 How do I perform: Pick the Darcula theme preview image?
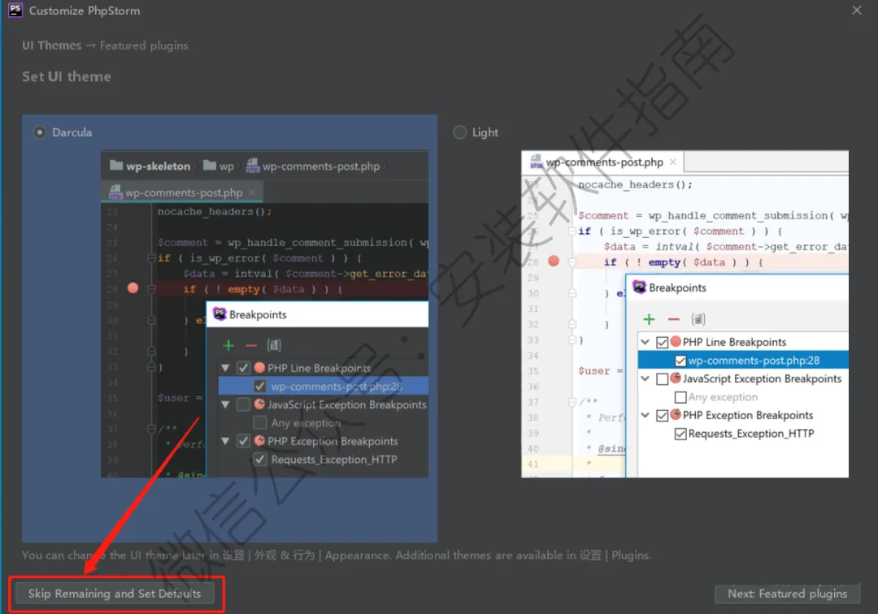[264, 313]
